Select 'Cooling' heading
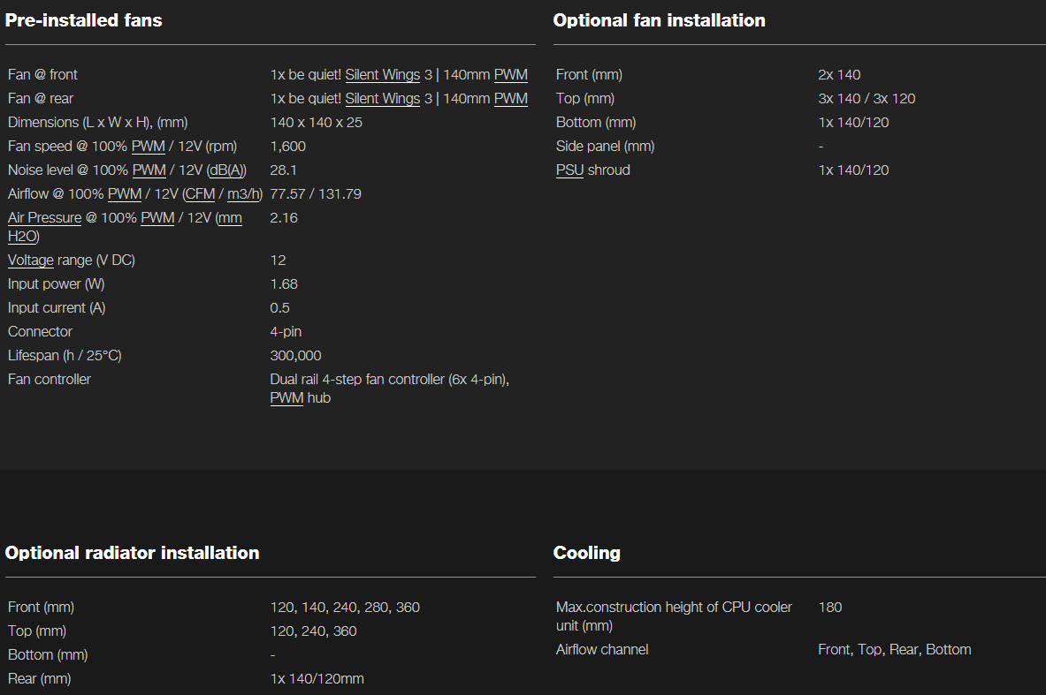This screenshot has width=1046, height=695. (586, 553)
